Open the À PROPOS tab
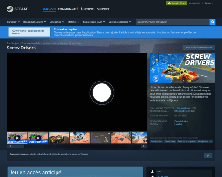The width and height of the screenshot is (222, 177). tap(87, 9)
